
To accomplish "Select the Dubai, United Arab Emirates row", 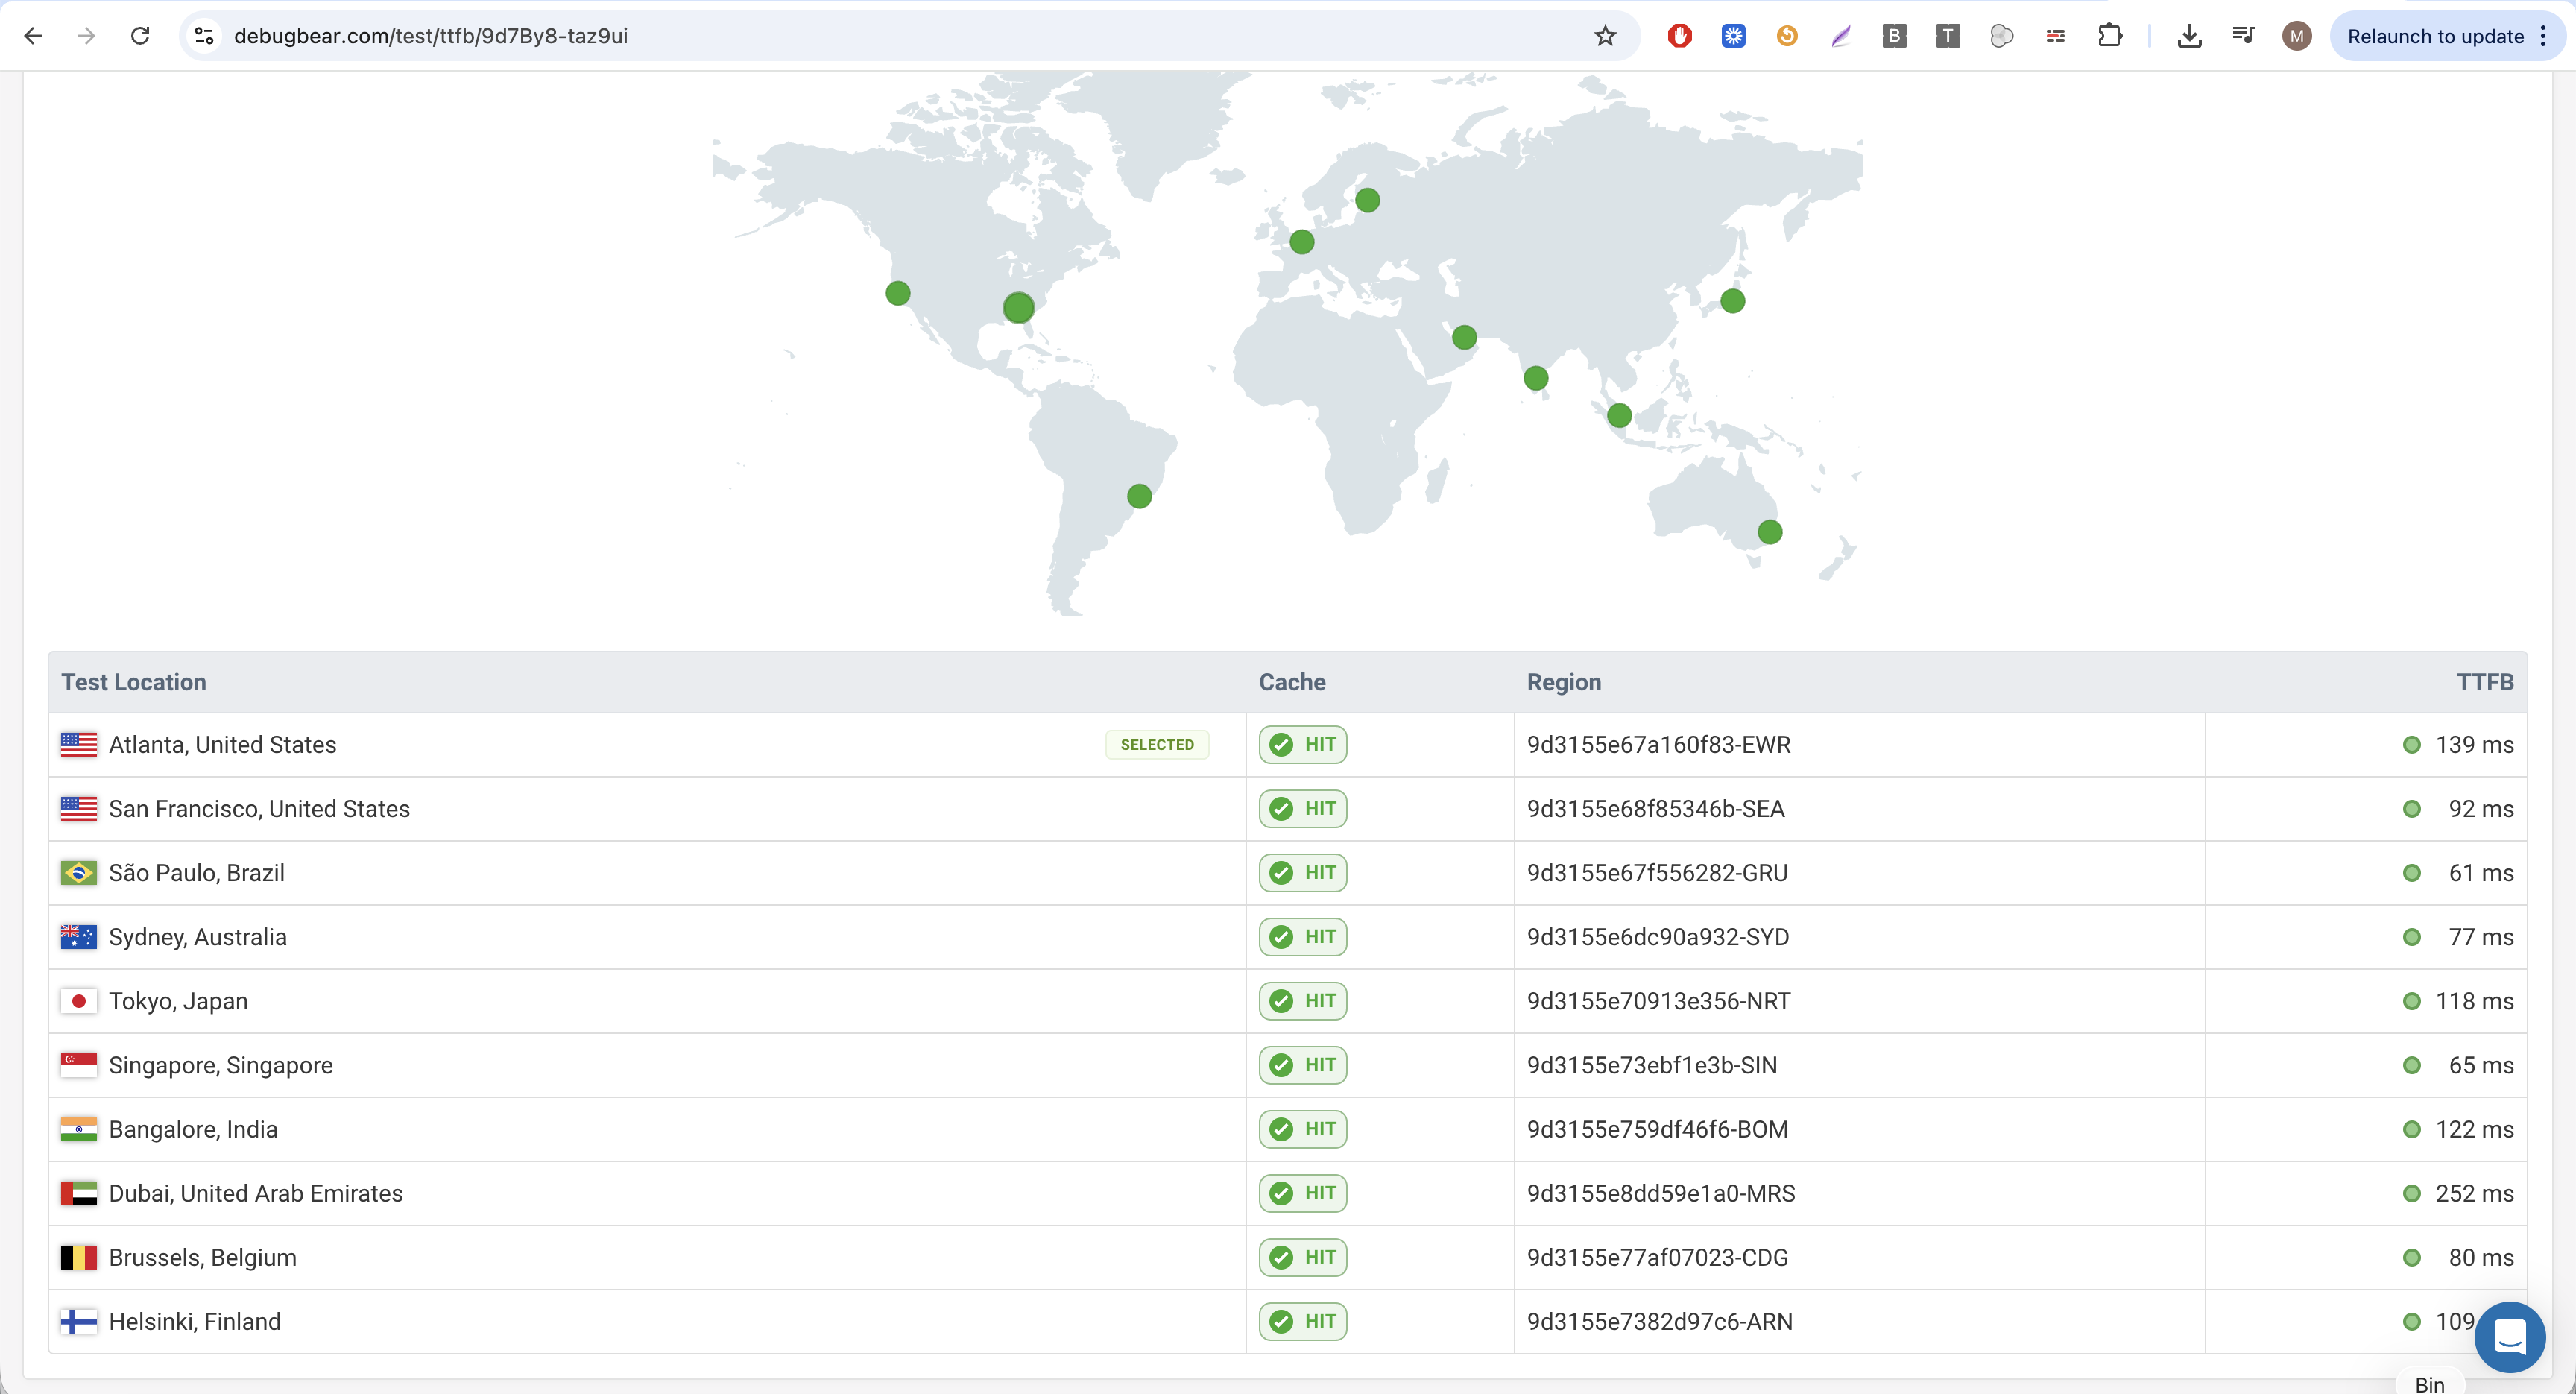I will [255, 1193].
